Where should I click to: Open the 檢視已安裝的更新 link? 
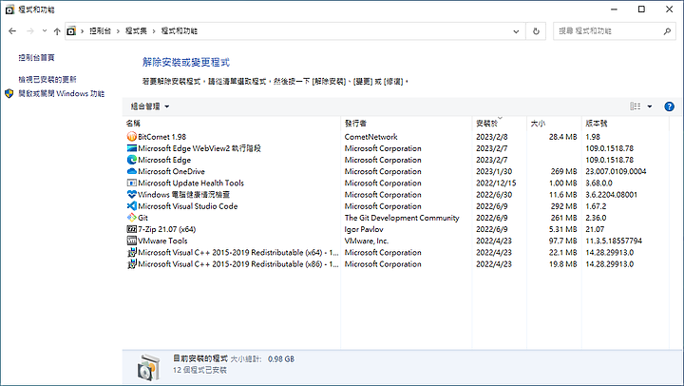[47, 80]
